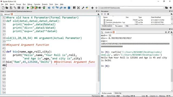Select the IPython console bottom tab

click(x=107, y=93)
